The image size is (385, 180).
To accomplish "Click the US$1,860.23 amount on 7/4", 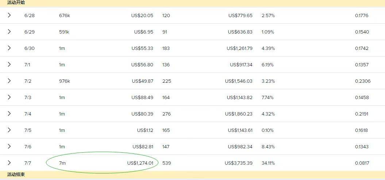I will click(238, 114).
